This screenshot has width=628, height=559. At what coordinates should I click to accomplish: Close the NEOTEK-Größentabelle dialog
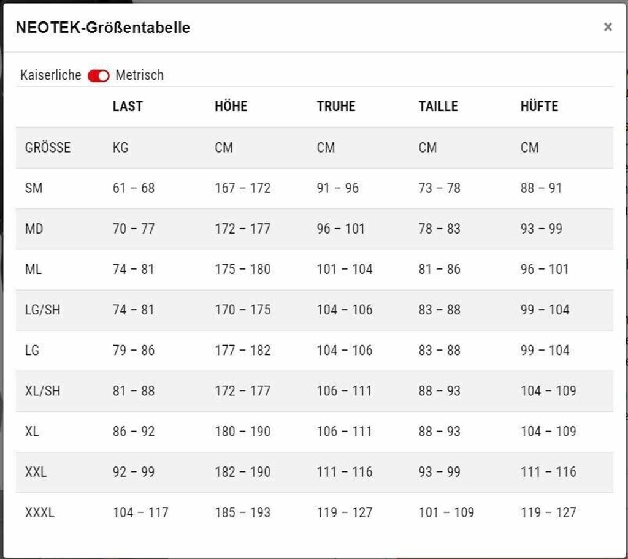click(x=607, y=27)
